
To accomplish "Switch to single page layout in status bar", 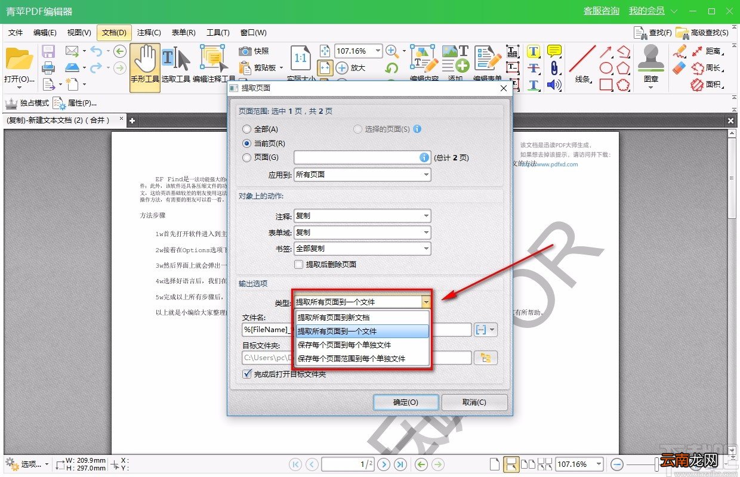I will click(x=494, y=464).
